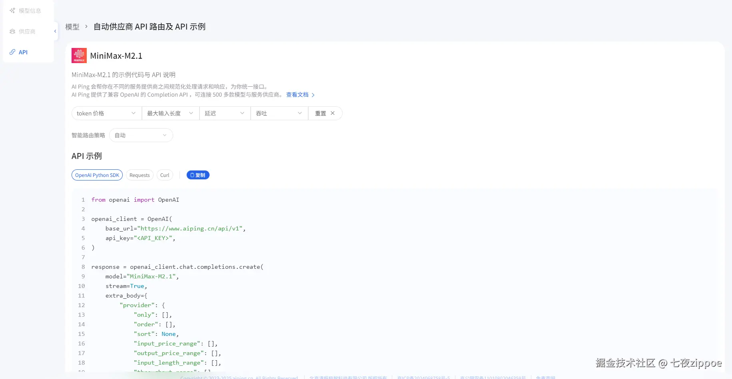This screenshot has height=379, width=732.
Task: Click the api_key code line
Action: click(140, 238)
